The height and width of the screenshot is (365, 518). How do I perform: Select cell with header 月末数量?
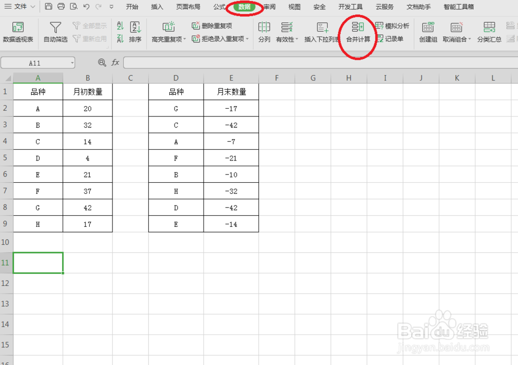click(x=231, y=92)
